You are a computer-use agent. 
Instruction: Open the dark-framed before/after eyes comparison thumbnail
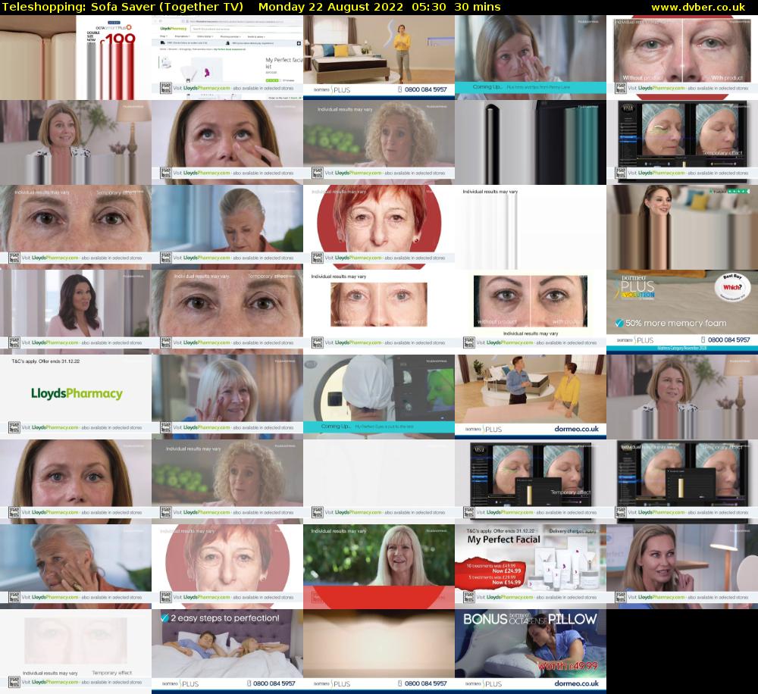tap(531, 311)
